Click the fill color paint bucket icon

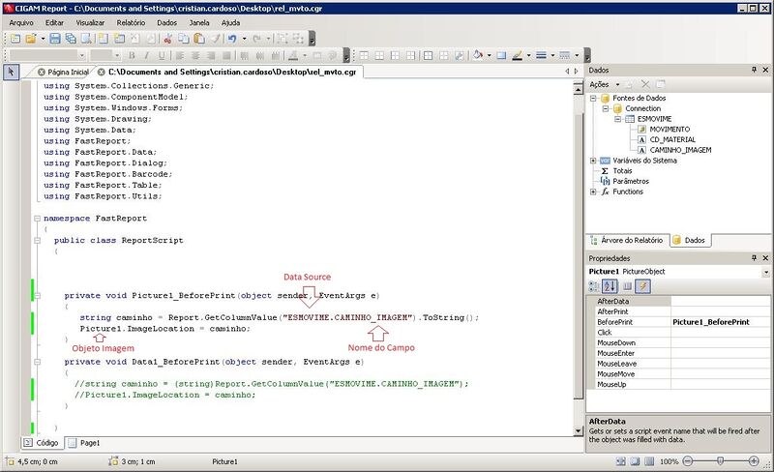[x=477, y=55]
